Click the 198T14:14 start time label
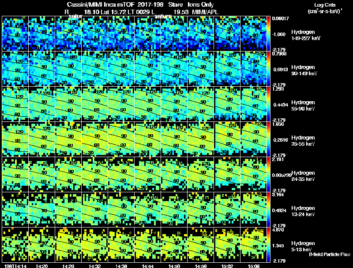Image resolution: width=353 pixels, height=268 pixels. pos(15,266)
